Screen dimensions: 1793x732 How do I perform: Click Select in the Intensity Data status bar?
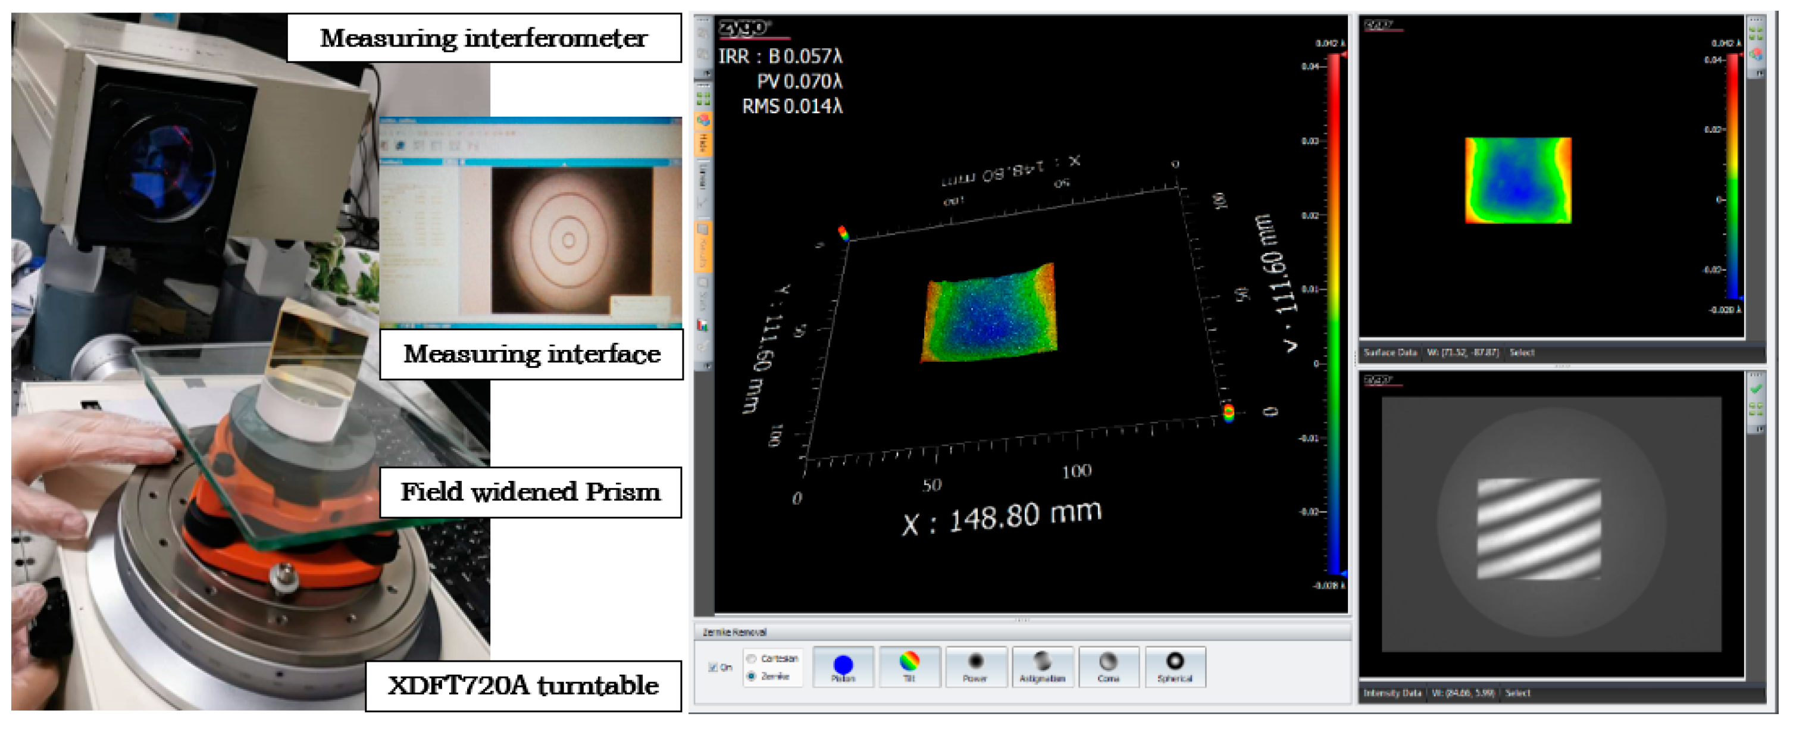click(x=1518, y=694)
